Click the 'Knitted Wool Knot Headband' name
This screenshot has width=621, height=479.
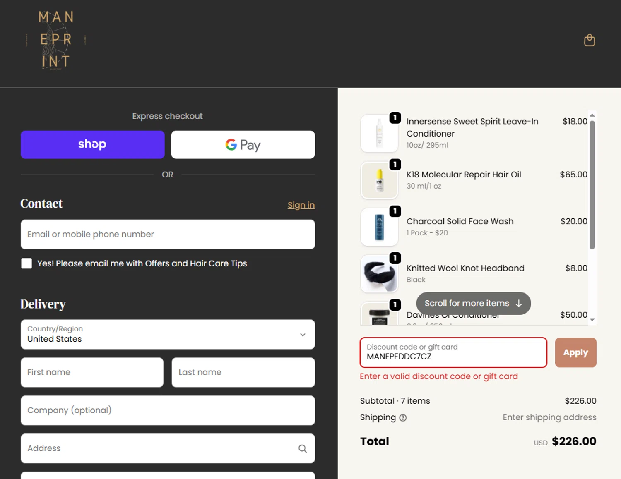[x=465, y=268]
